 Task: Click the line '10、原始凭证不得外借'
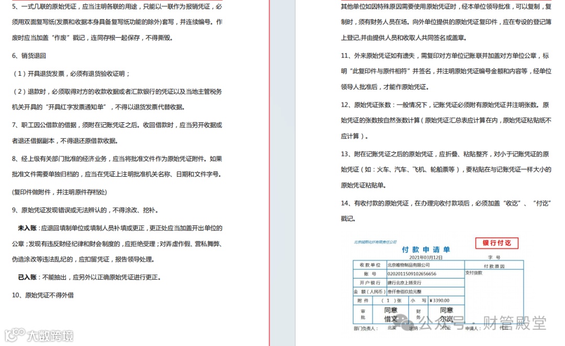point(43,295)
